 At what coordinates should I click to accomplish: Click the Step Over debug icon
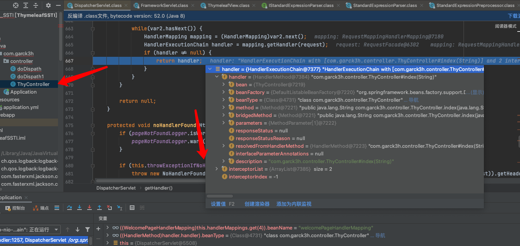click(x=70, y=208)
